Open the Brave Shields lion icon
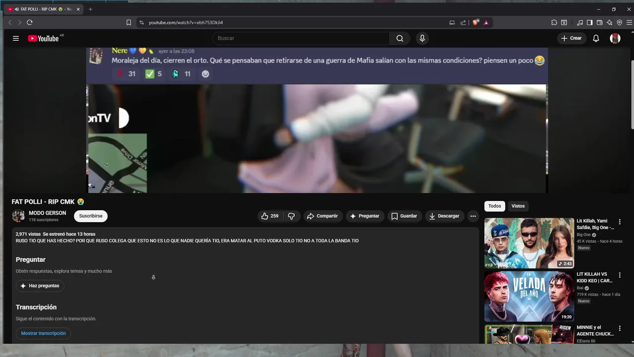Screen dimensions: 634x357 476,22
